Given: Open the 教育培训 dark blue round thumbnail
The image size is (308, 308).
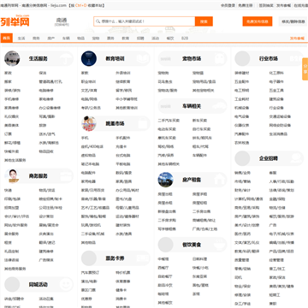Looking at the screenshot, I should tap(89, 58).
